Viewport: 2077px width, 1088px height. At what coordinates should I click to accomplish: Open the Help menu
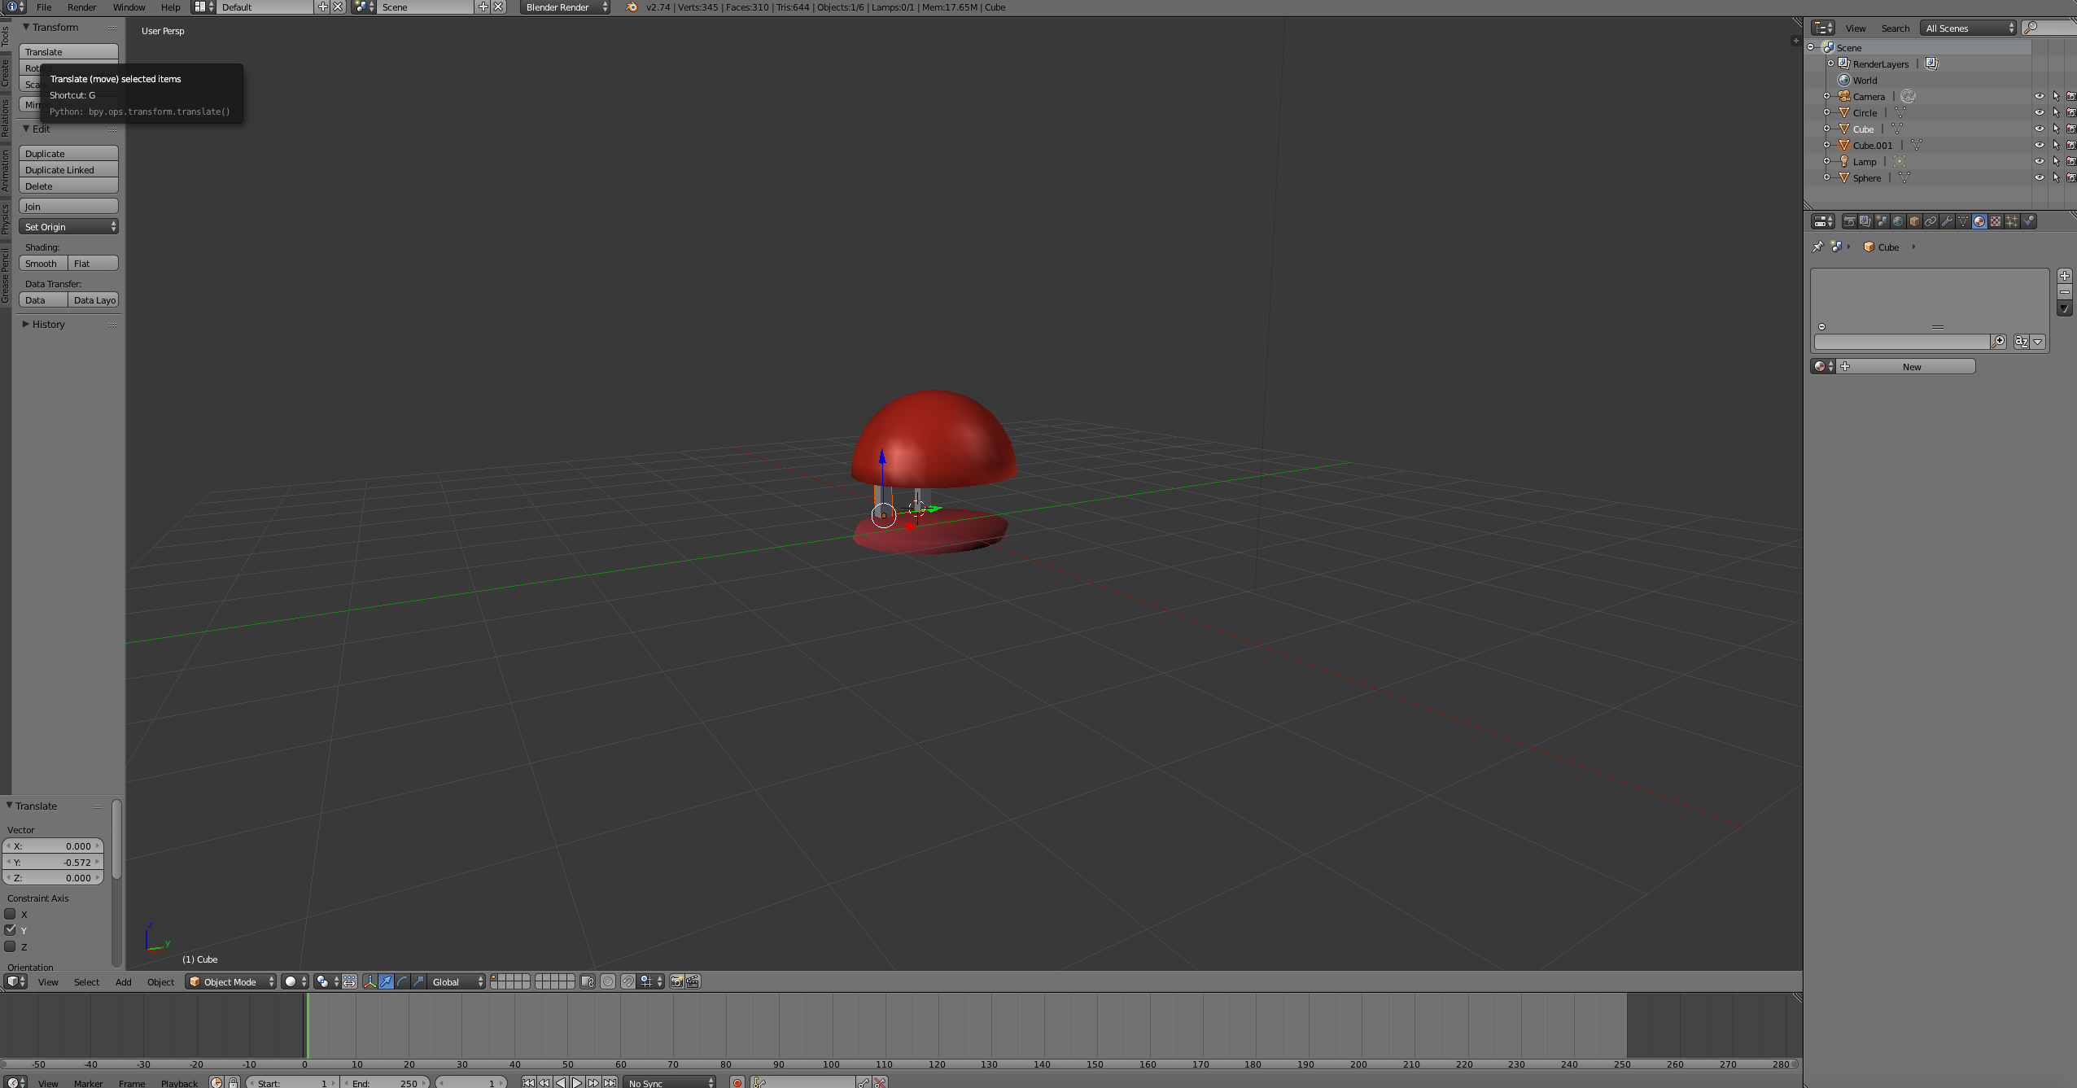(170, 7)
